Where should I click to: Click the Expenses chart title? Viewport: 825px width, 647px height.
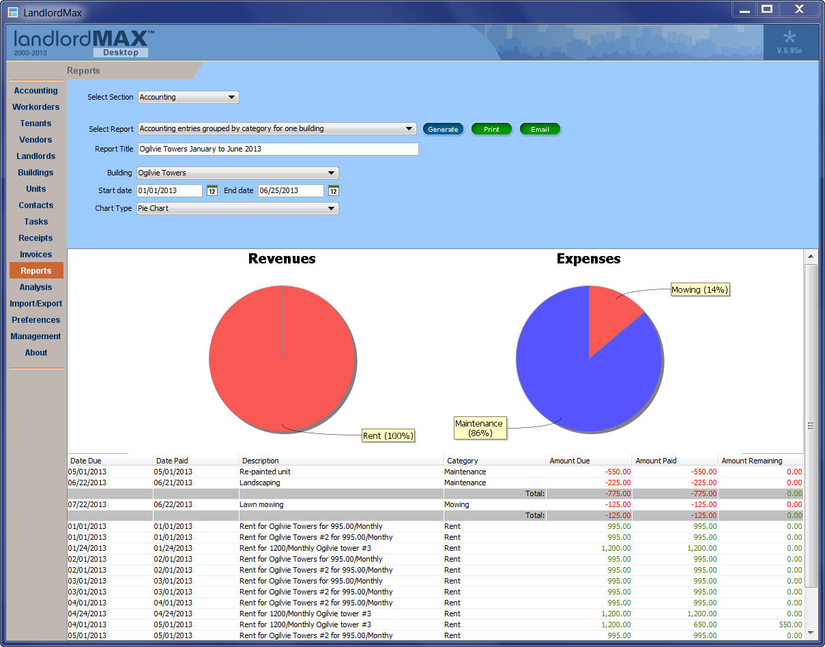[x=589, y=259]
